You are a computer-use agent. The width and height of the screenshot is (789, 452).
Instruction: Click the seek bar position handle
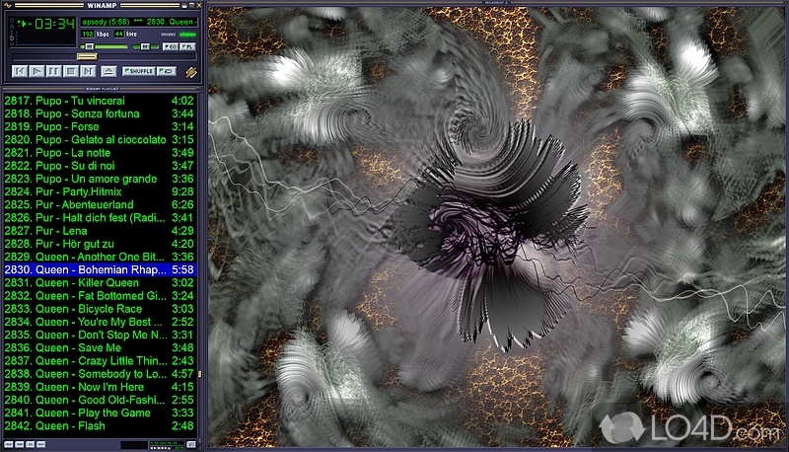(x=87, y=57)
